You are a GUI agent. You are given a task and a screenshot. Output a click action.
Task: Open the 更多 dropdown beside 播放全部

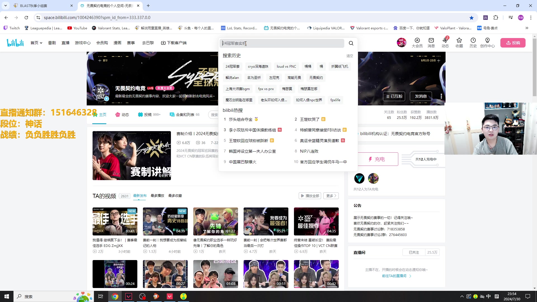click(331, 195)
